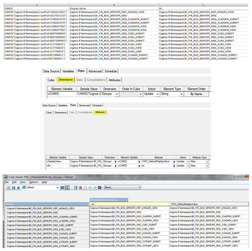Open Action dropdown for vDisplayValue row
Image resolution: width=252 pixels, height=251 pixels.
(188, 162)
